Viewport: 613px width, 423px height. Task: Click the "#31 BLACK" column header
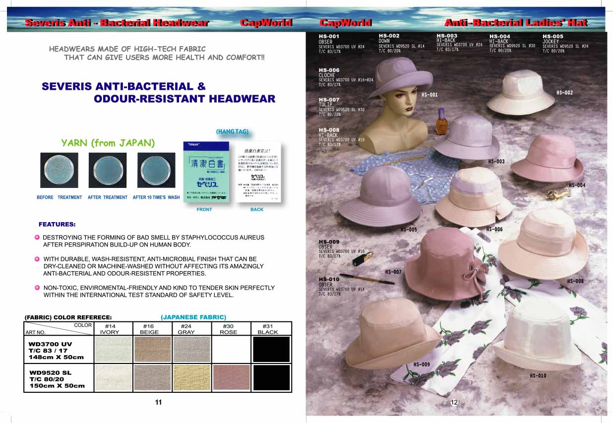point(268,329)
